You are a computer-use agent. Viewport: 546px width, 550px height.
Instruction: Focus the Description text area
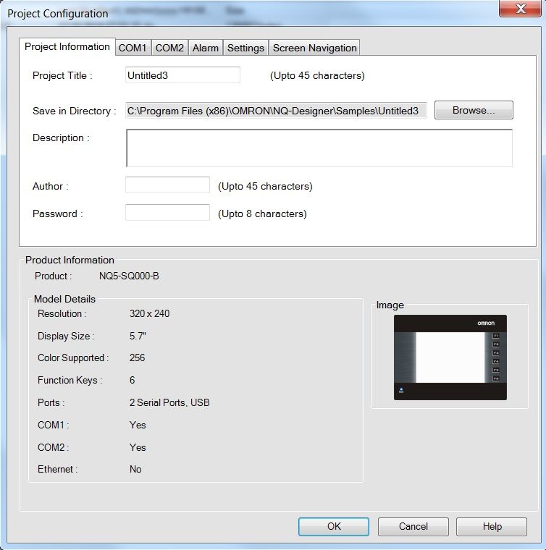[319, 148]
